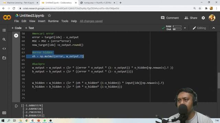Open notebook settings gear

pos(203,18)
